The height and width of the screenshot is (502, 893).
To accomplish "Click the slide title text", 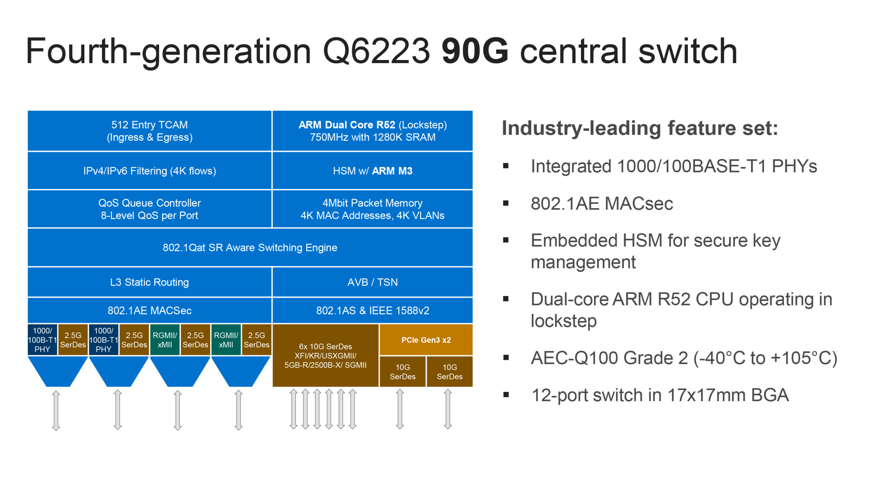I will point(381,52).
